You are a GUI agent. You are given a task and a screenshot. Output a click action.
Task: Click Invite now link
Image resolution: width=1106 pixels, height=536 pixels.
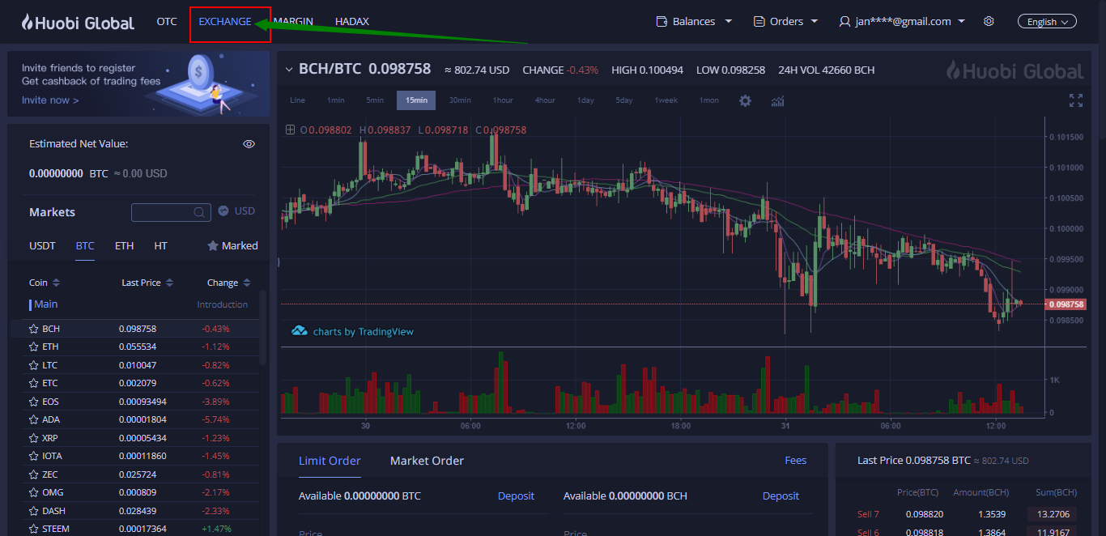(x=50, y=100)
